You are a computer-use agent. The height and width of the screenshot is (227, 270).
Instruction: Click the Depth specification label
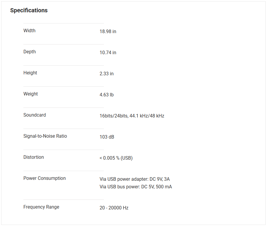(30, 52)
